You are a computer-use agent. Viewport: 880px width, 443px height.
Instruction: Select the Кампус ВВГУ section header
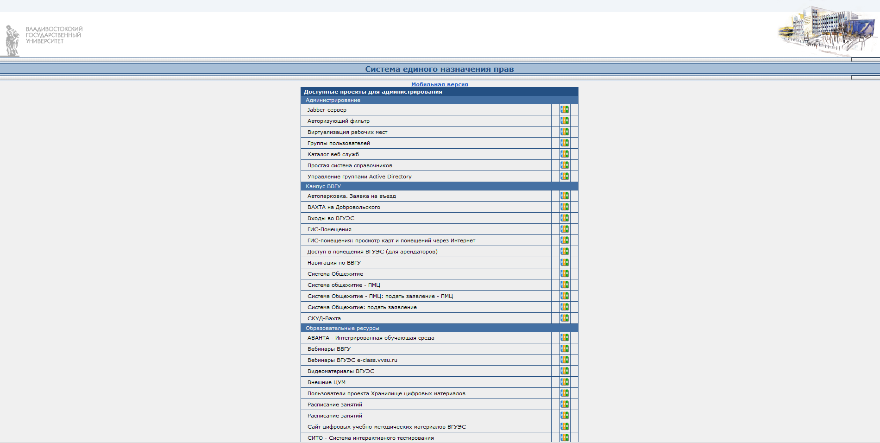(x=323, y=186)
